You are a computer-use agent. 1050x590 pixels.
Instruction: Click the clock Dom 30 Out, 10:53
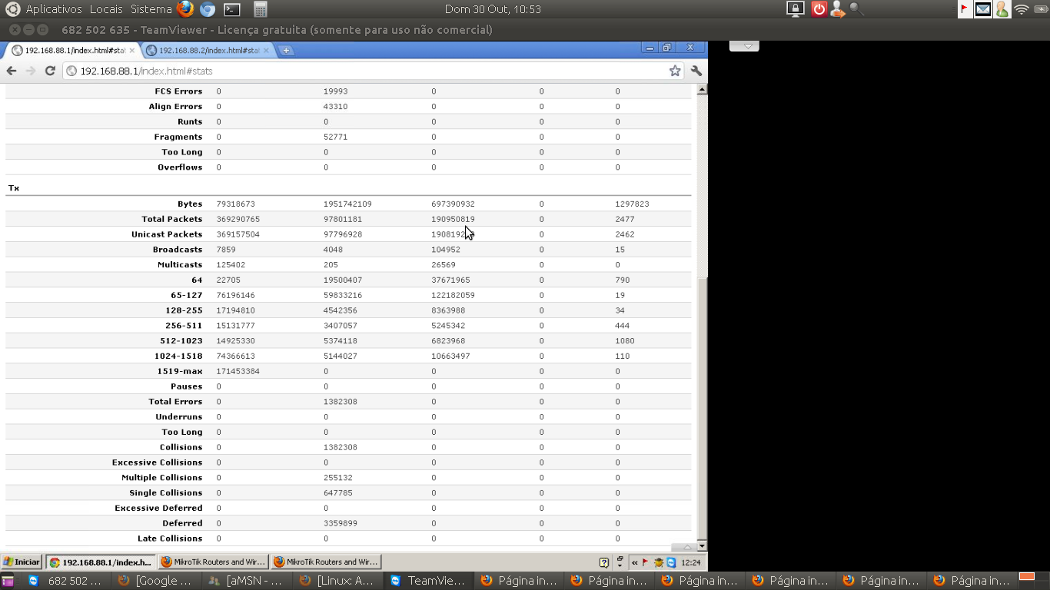pyautogui.click(x=493, y=9)
